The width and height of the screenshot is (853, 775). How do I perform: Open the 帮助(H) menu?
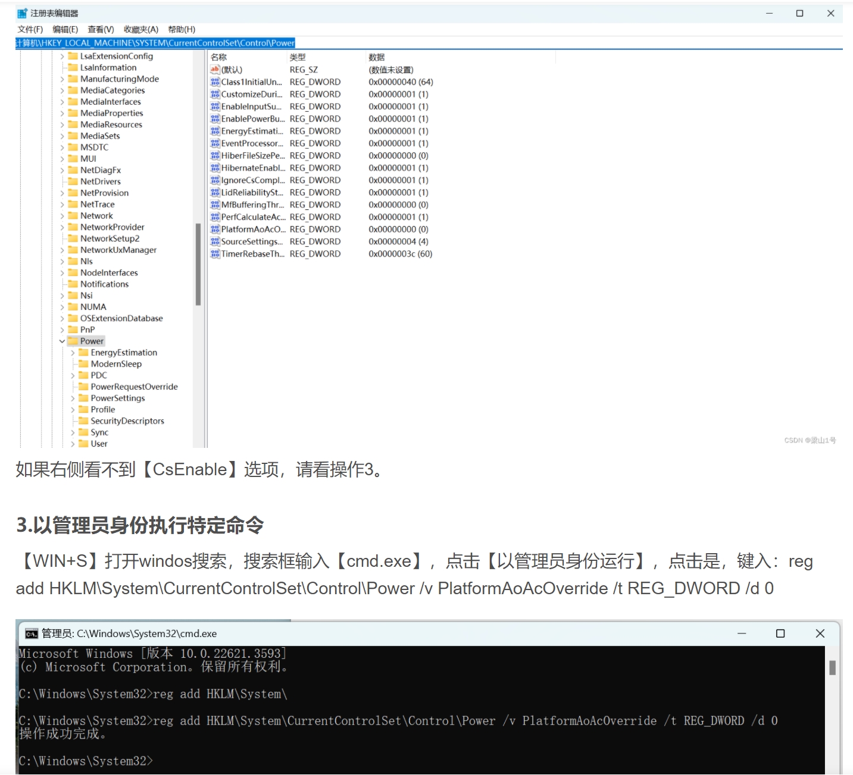click(182, 29)
